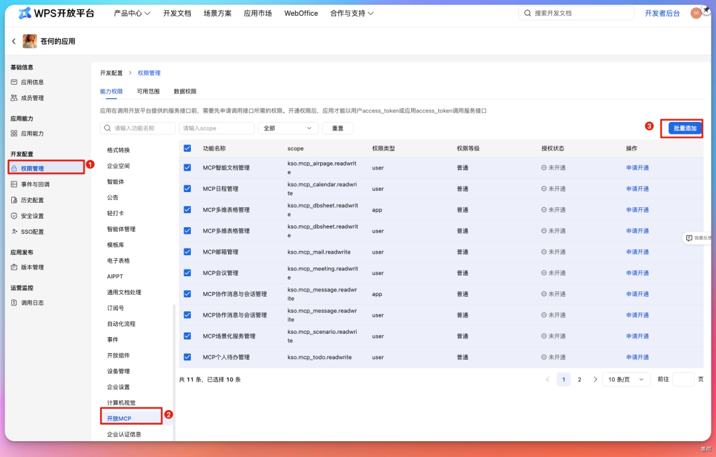Click the 请输入功能名称 search field

pyautogui.click(x=138, y=128)
